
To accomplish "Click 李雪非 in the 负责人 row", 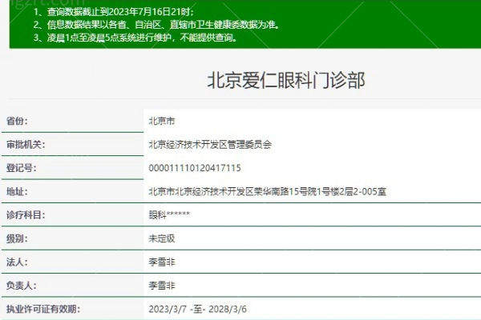I will point(162,286).
